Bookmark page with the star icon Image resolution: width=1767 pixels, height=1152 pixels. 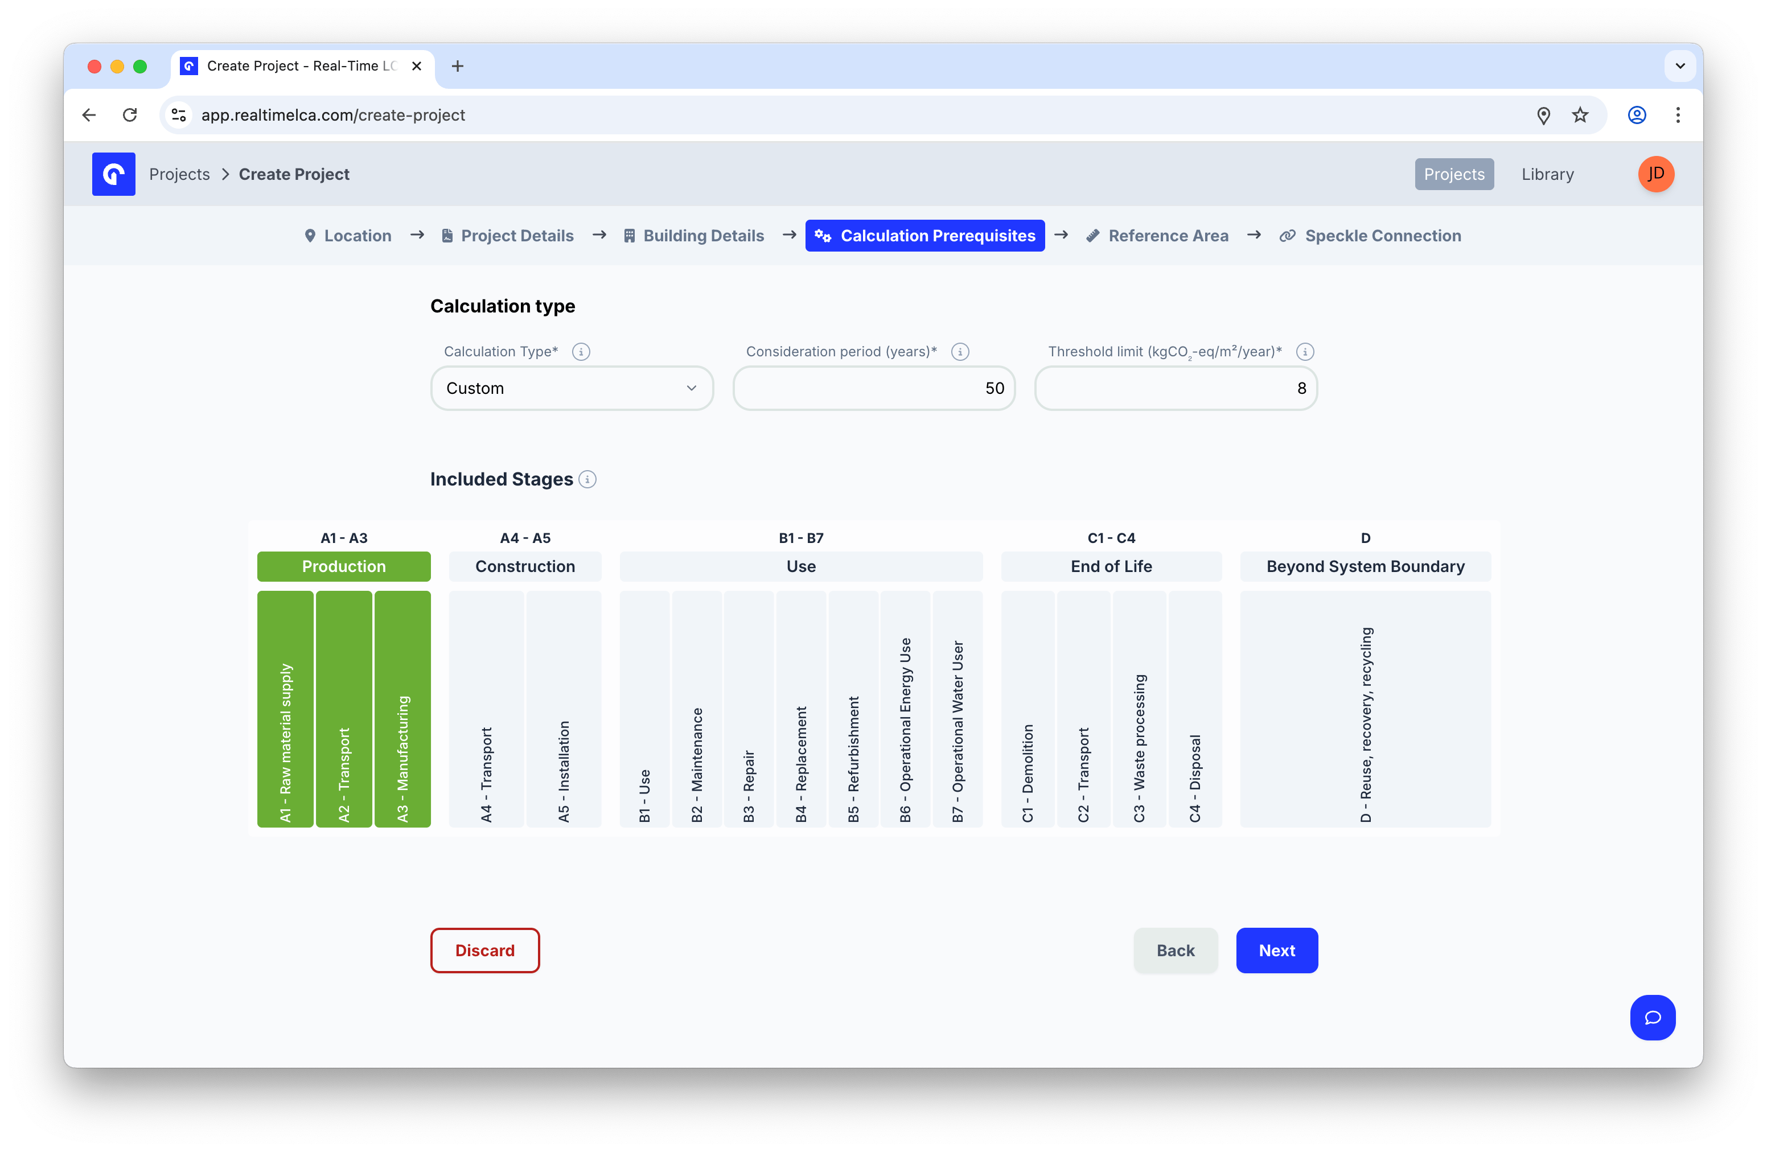point(1580,115)
